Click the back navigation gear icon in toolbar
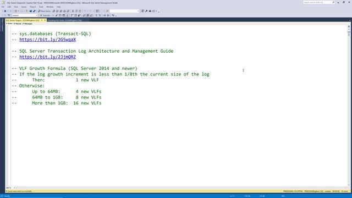 [5, 11]
